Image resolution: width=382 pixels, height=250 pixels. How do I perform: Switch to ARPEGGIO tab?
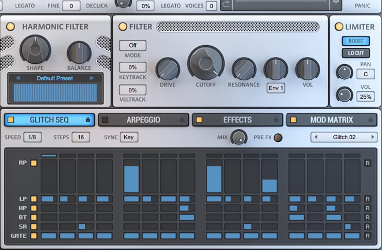(x=143, y=119)
